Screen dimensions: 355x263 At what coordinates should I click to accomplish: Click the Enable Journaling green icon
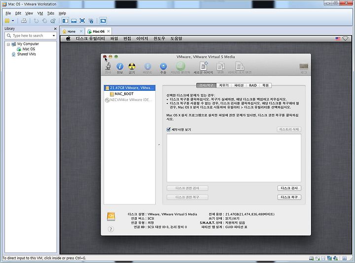point(180,66)
